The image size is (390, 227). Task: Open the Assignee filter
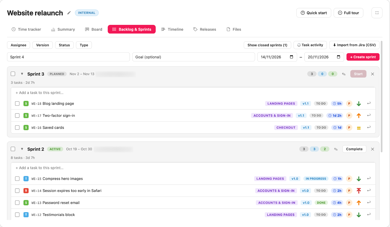19,45
